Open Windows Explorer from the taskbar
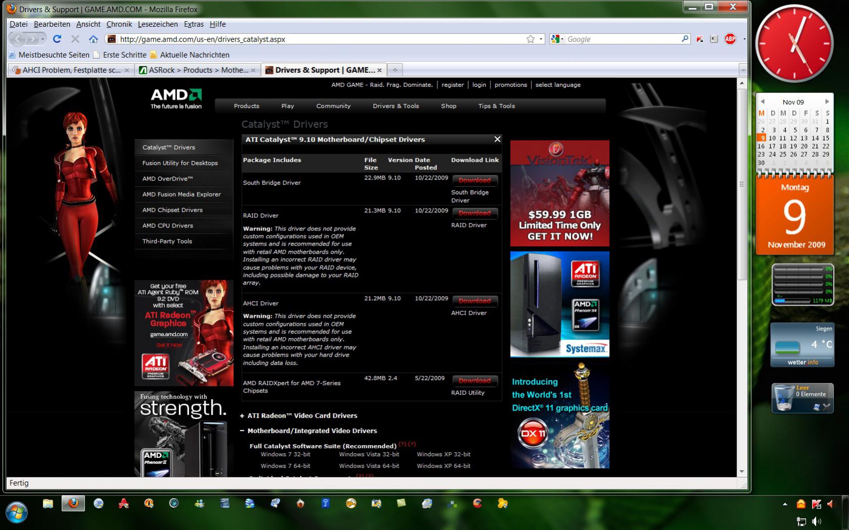The image size is (849, 530). (x=48, y=503)
